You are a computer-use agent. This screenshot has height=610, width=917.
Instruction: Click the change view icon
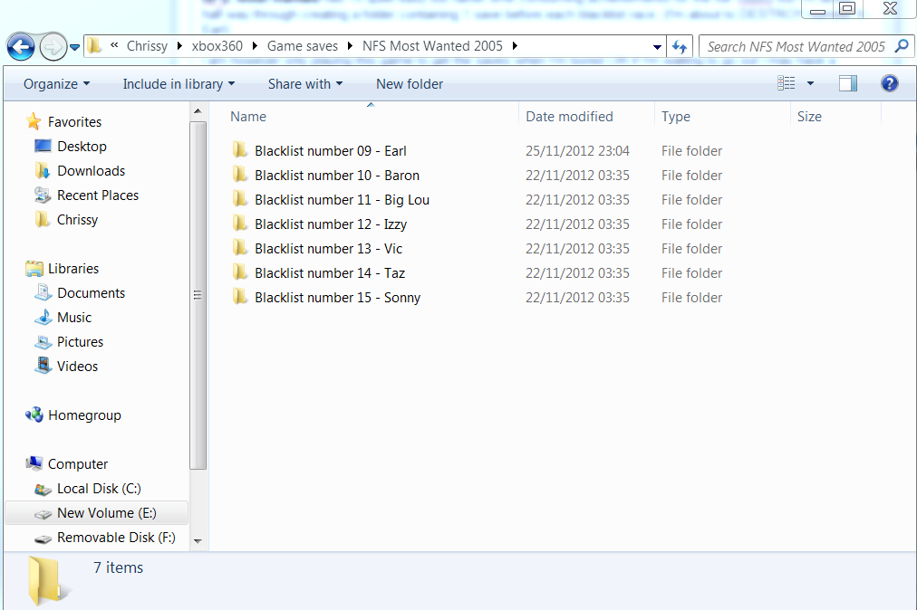[x=787, y=84]
